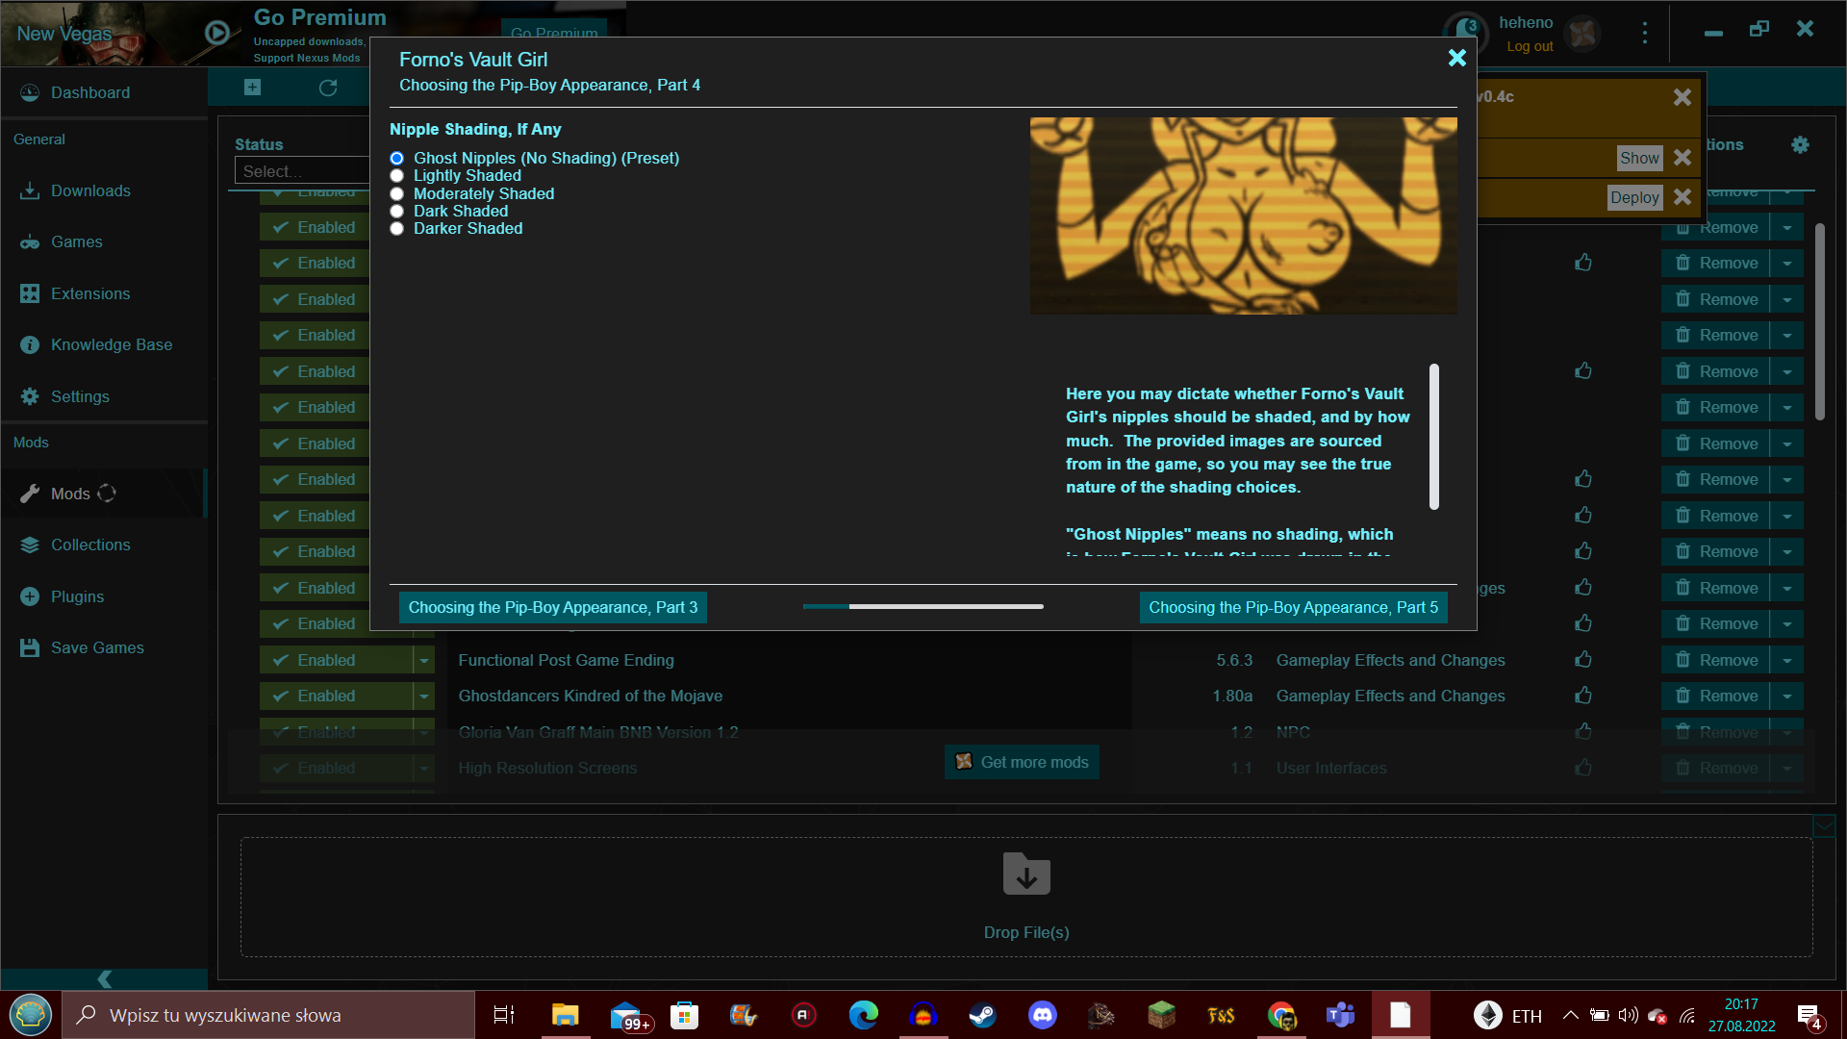Click the installer step progress bar
Screen dimensions: 1847x1039
click(923, 606)
